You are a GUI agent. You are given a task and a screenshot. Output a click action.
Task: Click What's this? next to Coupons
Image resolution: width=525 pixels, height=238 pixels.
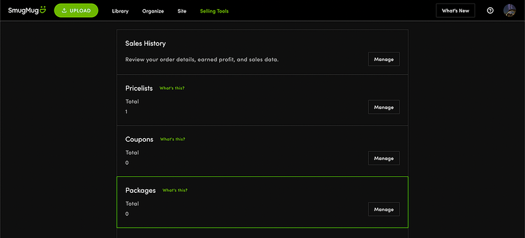(x=173, y=139)
